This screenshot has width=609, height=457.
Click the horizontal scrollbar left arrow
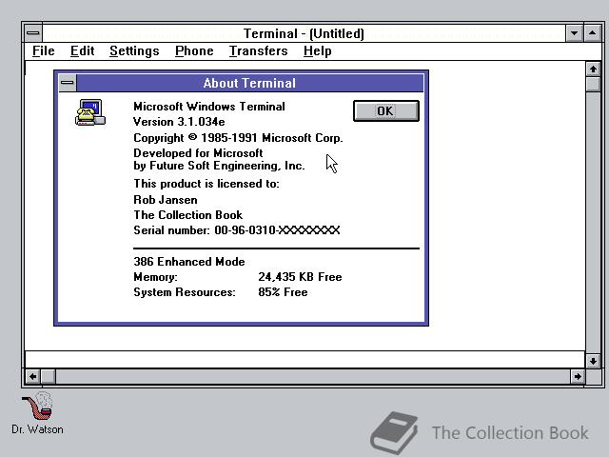coord(33,376)
